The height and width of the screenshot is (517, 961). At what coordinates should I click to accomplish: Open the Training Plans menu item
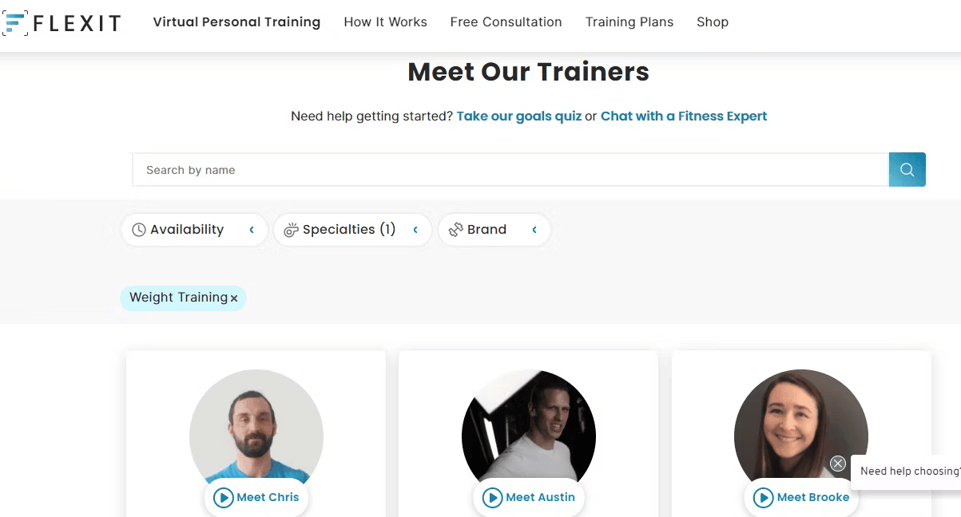(x=629, y=22)
